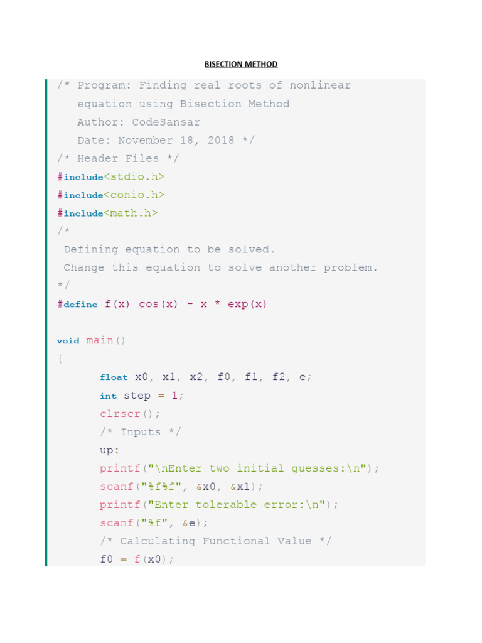Click the #include<math.h> line

click(x=107, y=213)
